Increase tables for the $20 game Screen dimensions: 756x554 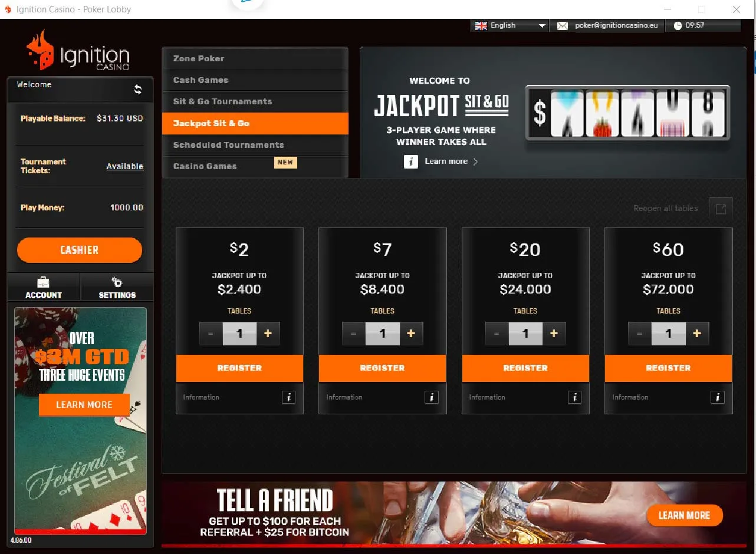point(554,334)
